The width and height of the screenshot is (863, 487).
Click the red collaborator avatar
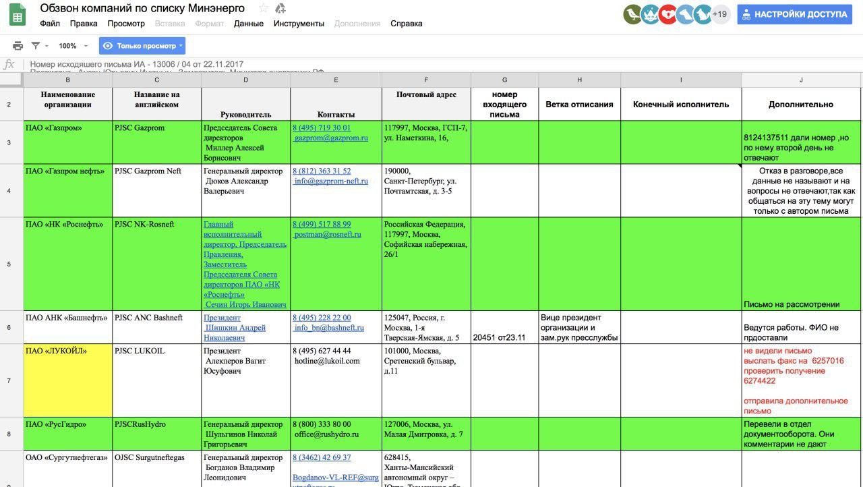click(x=668, y=14)
